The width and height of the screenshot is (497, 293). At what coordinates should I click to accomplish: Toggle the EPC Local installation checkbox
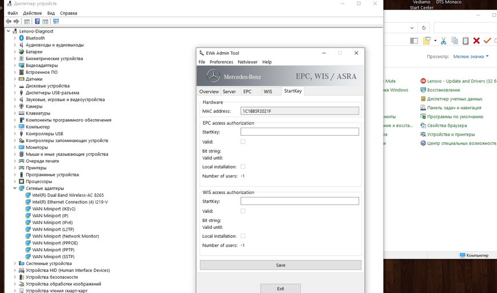tap(243, 167)
